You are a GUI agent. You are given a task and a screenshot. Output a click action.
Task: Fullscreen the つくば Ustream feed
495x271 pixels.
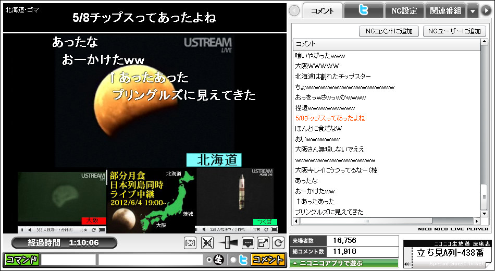[274, 229]
